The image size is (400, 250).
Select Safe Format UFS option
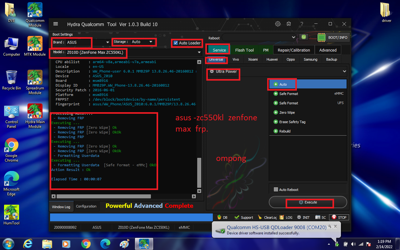point(308,103)
